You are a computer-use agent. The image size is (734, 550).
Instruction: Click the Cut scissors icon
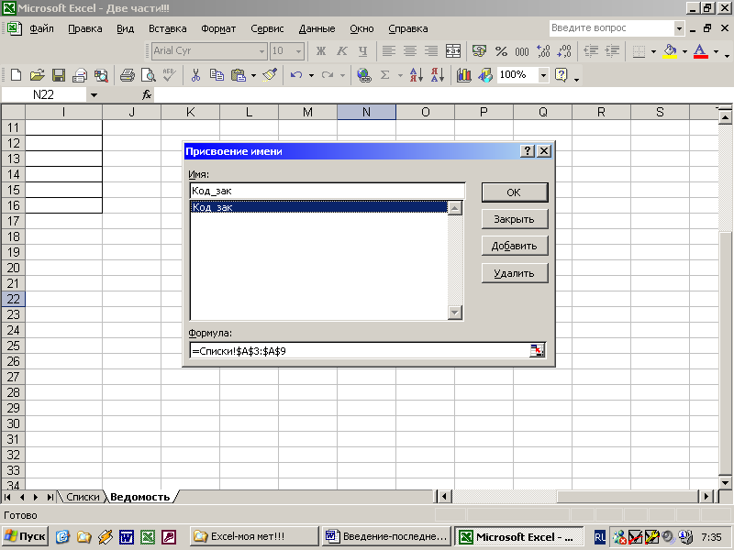pyautogui.click(x=195, y=75)
